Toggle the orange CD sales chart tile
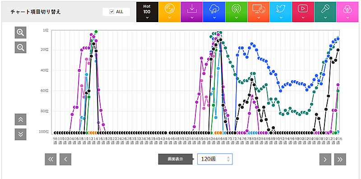The height and width of the screenshot is (179, 361). [x=170, y=12]
